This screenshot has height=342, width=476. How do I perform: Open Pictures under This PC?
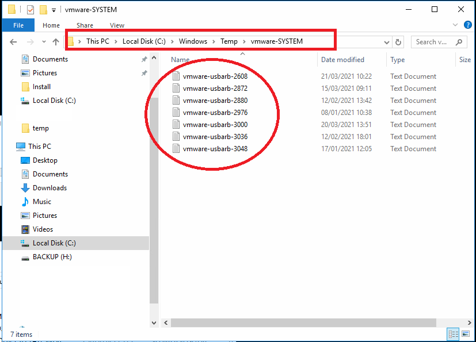pos(45,216)
